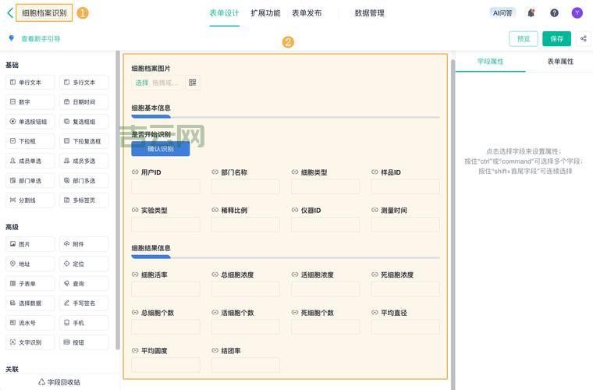Click the 测量时间 input field
The image size is (593, 390).
[406, 225]
